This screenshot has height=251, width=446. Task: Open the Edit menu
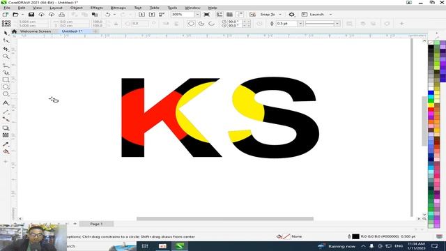click(22, 8)
